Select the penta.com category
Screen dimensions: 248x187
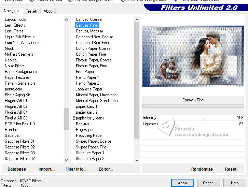click(13, 89)
